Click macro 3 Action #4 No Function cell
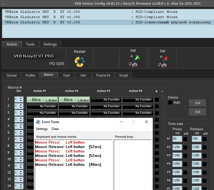The image size is (214, 190). point(138,113)
